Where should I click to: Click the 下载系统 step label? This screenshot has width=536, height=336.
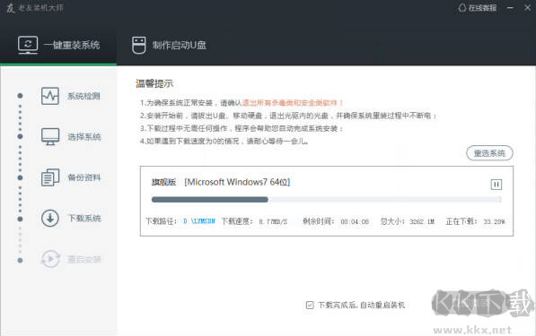[84, 219]
